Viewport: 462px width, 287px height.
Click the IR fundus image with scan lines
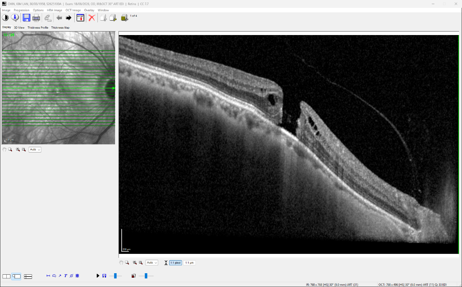tap(58, 88)
